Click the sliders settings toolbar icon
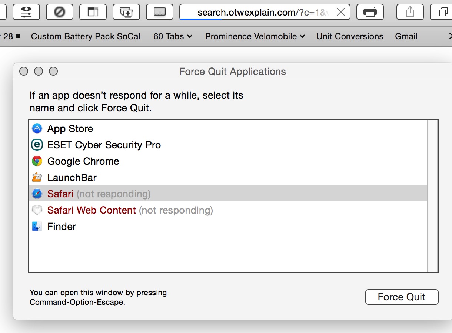 tap(26, 12)
